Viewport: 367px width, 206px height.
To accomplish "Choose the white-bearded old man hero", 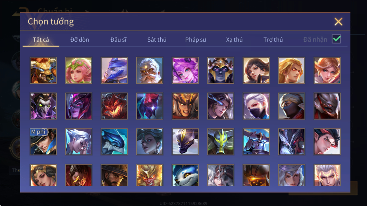I will [x=150, y=70].
